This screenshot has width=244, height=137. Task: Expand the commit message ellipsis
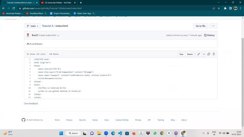point(58,35)
